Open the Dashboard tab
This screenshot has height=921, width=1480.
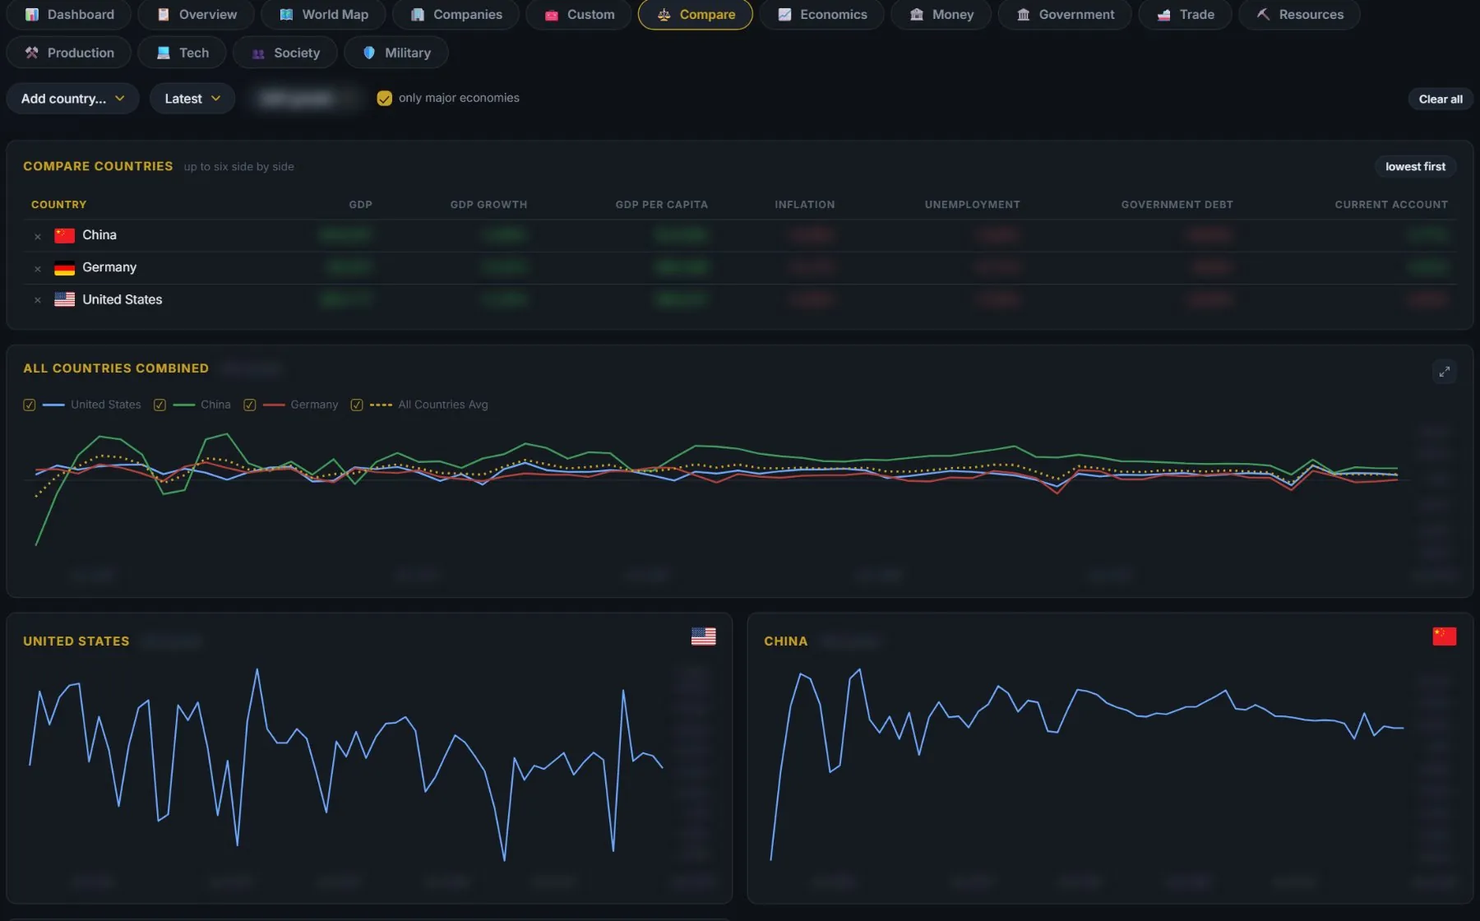coord(69,14)
